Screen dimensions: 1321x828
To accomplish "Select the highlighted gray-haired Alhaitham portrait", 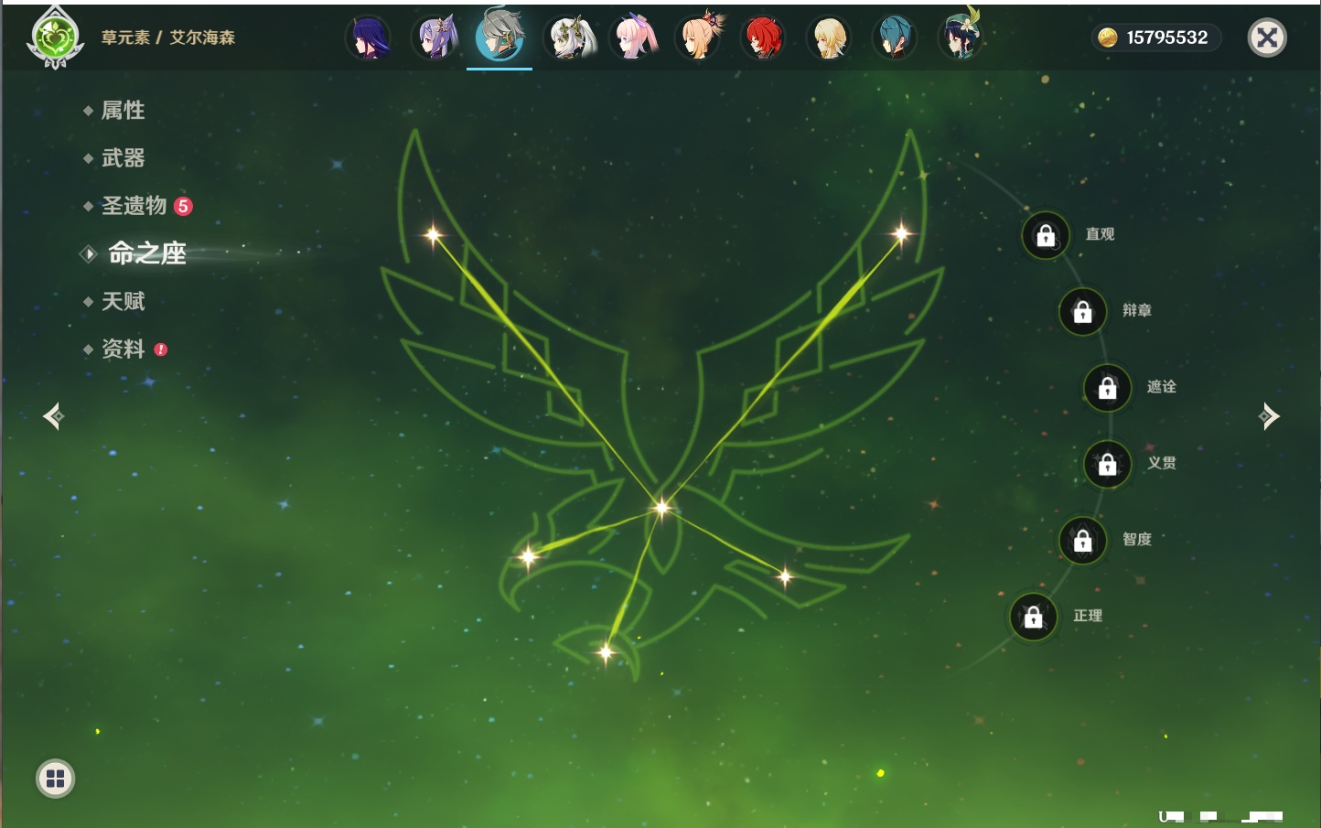I will (x=499, y=37).
